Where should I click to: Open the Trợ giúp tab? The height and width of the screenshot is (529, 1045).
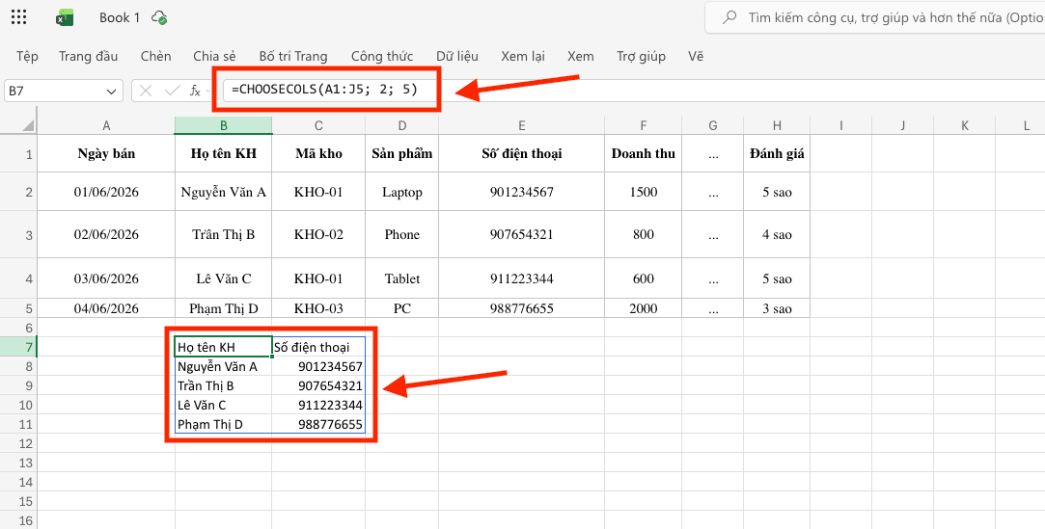641,57
